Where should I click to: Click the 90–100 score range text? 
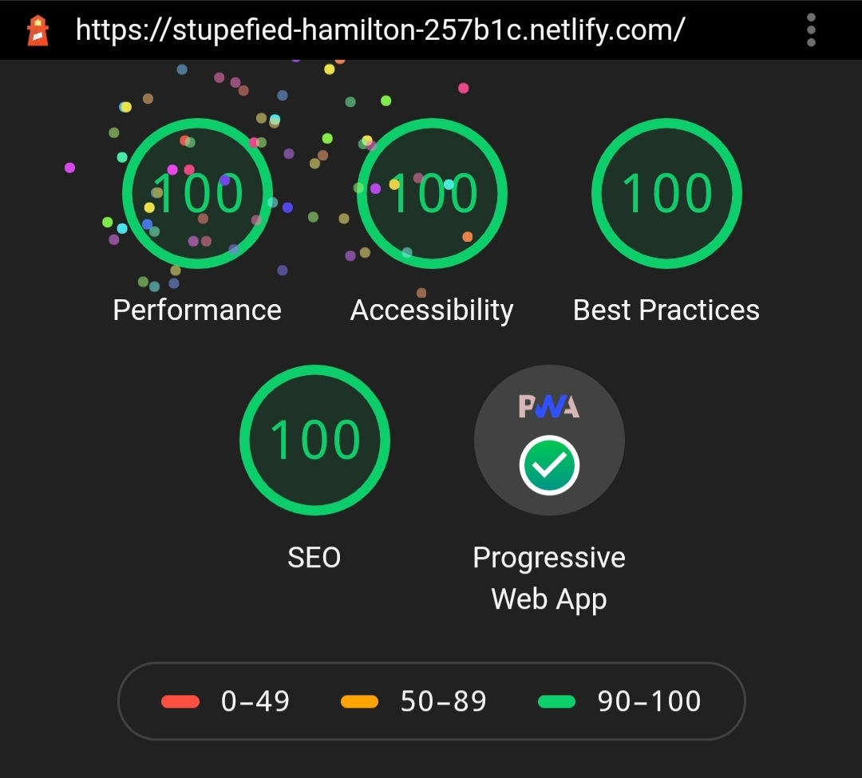point(649,701)
